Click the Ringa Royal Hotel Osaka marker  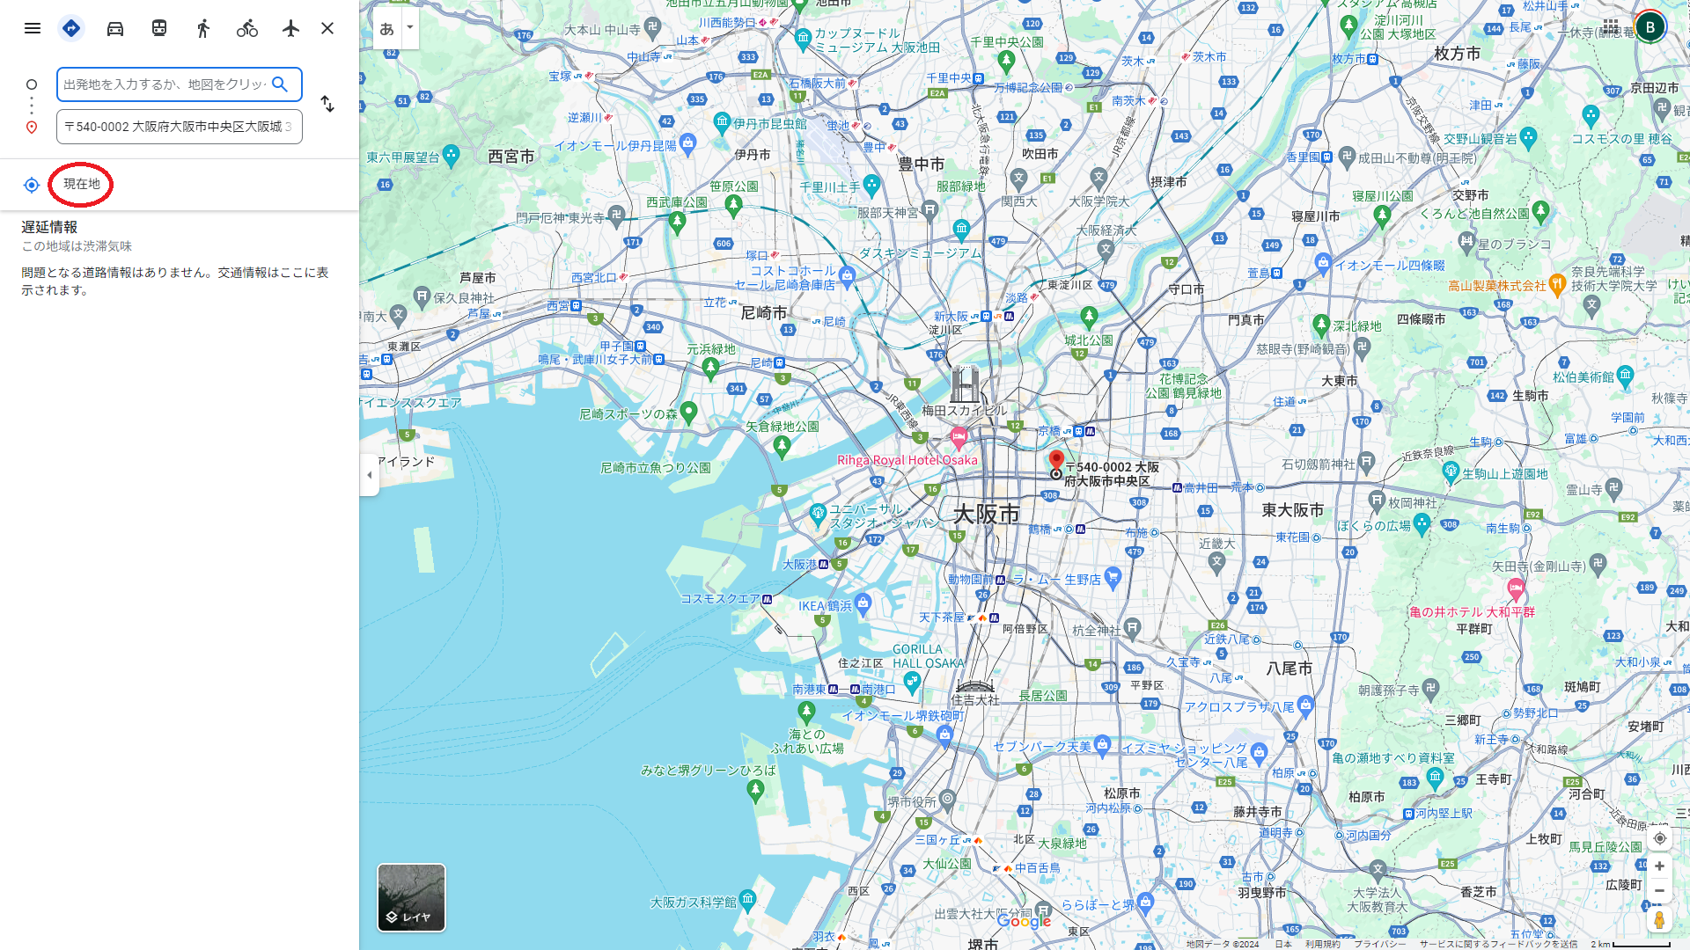pyautogui.click(x=959, y=436)
